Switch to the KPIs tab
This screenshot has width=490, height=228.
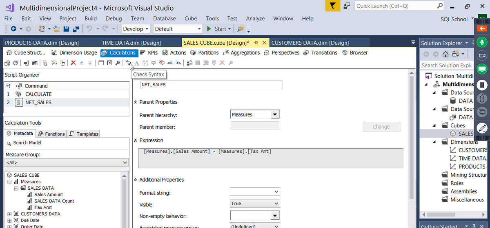(149, 53)
